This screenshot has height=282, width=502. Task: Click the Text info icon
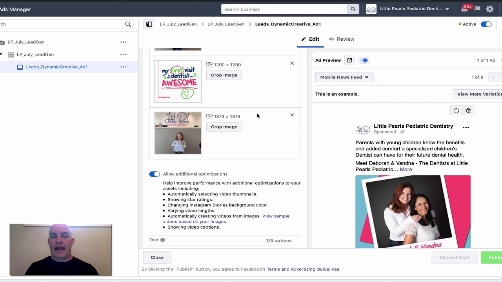point(163,240)
